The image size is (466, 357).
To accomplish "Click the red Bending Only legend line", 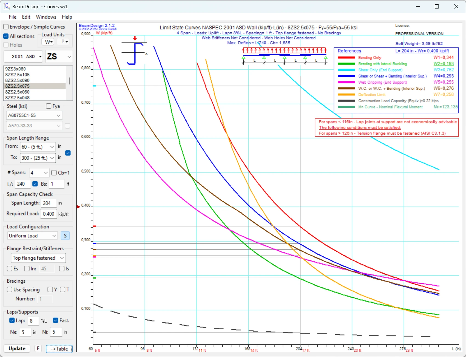I will pos(346,58).
